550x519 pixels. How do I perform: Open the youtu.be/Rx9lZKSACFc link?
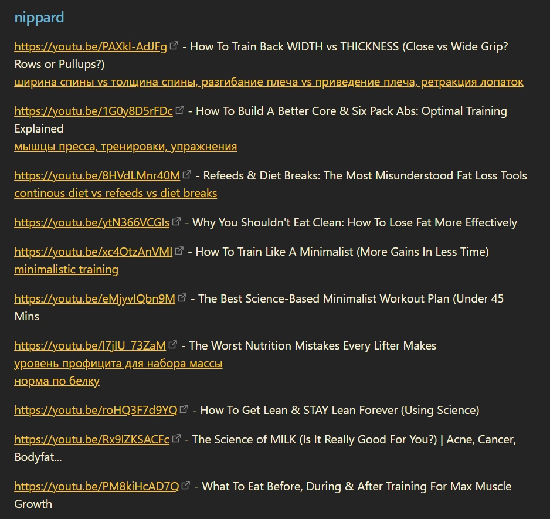coord(92,440)
